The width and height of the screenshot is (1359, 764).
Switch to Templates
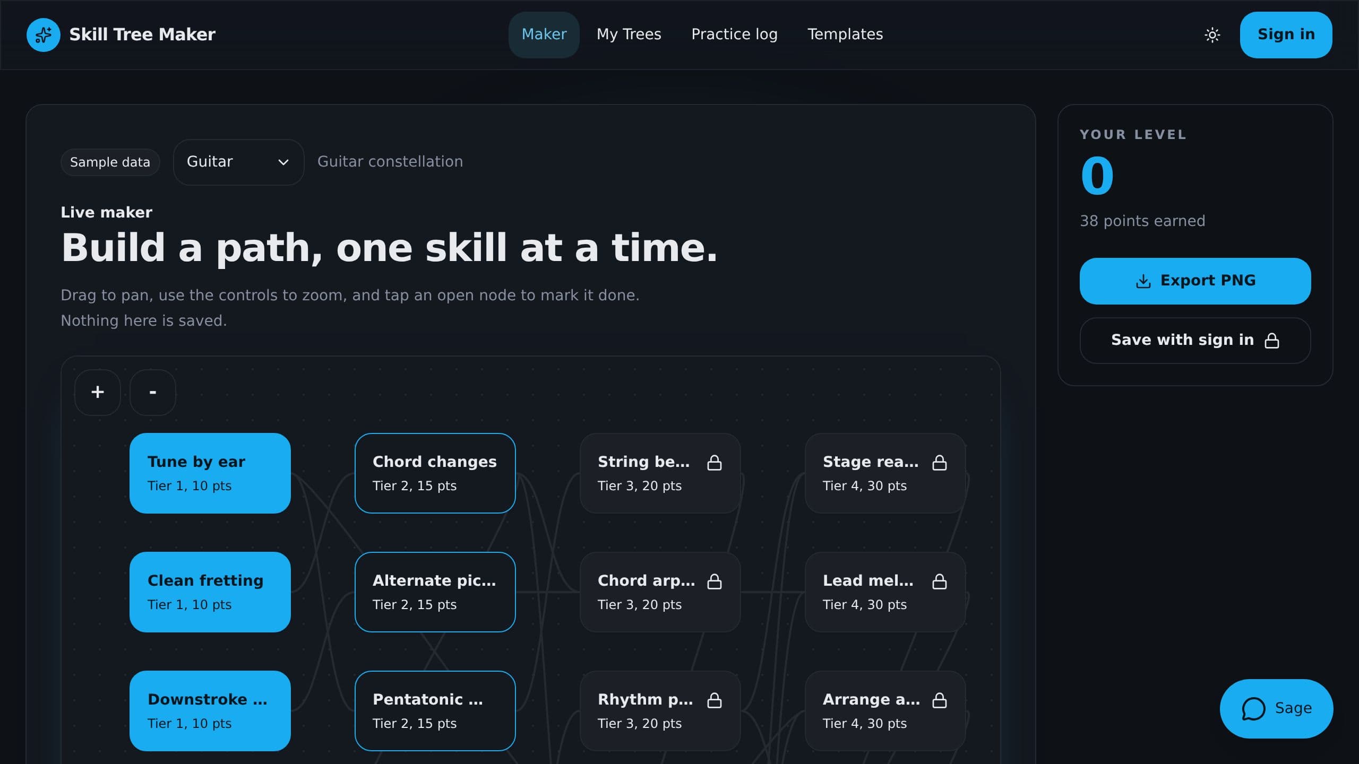845,35
